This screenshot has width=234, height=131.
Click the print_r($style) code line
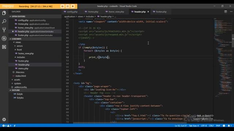click(x=99, y=57)
